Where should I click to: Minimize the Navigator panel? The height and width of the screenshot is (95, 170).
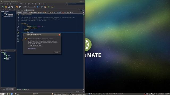coord(15,51)
